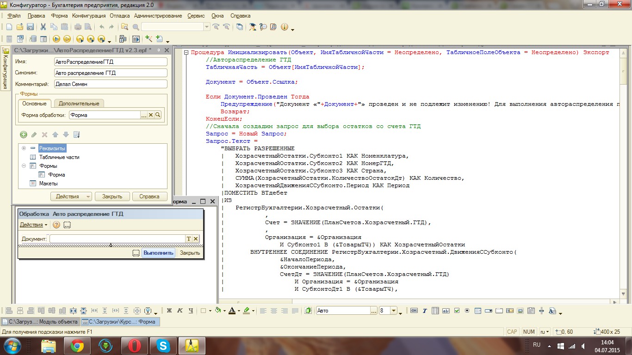Switch to the Дополнительные tab
This screenshot has height=355, width=632.
79,104
